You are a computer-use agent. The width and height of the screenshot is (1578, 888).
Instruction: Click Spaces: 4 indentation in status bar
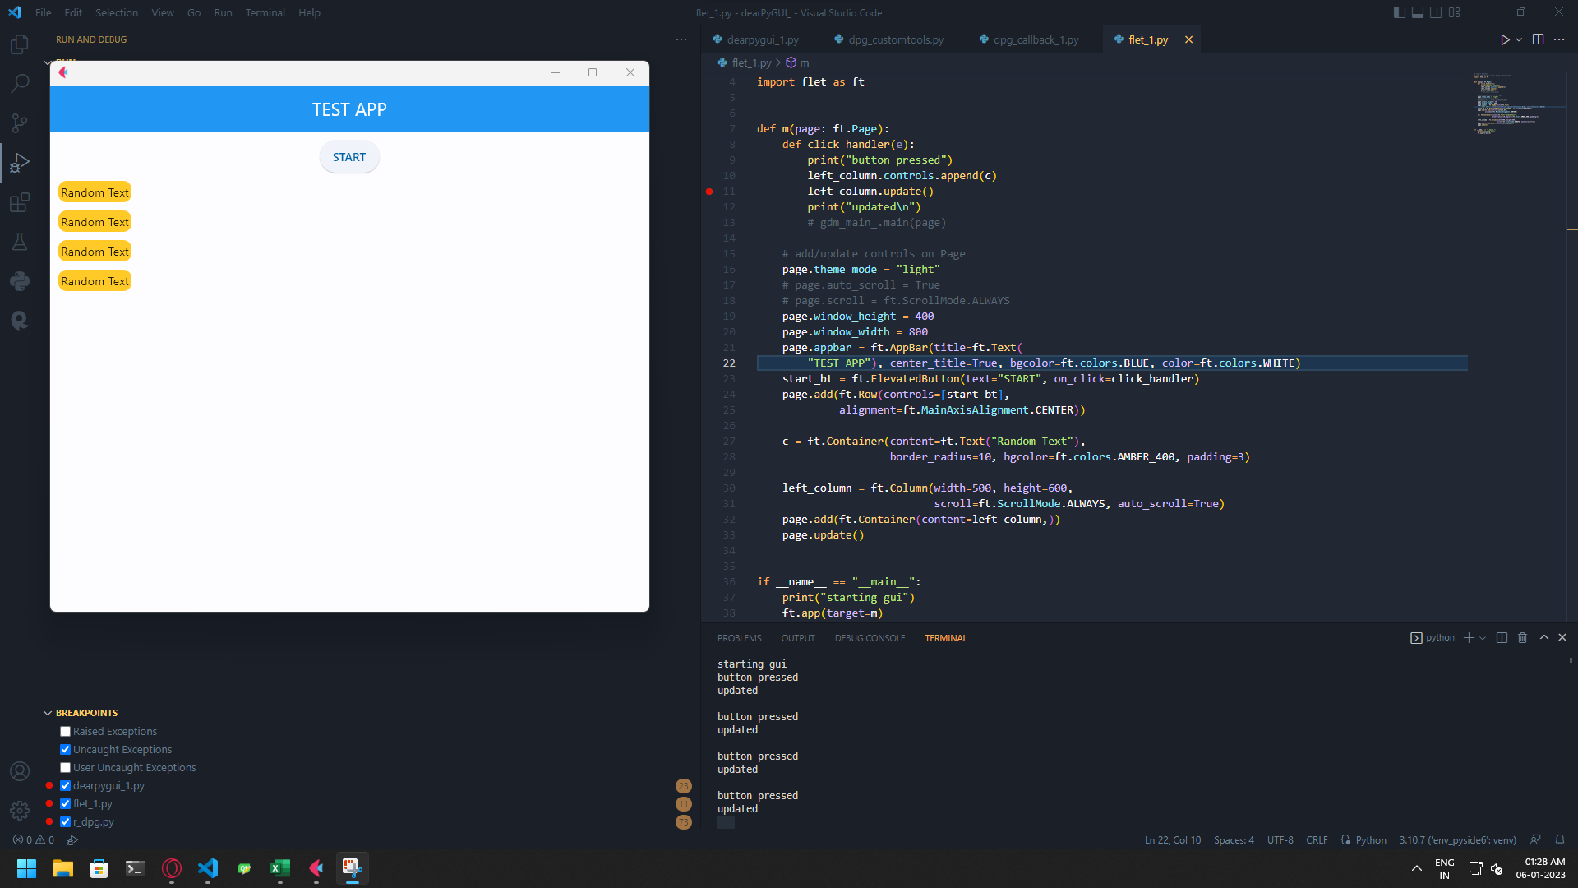tap(1234, 840)
